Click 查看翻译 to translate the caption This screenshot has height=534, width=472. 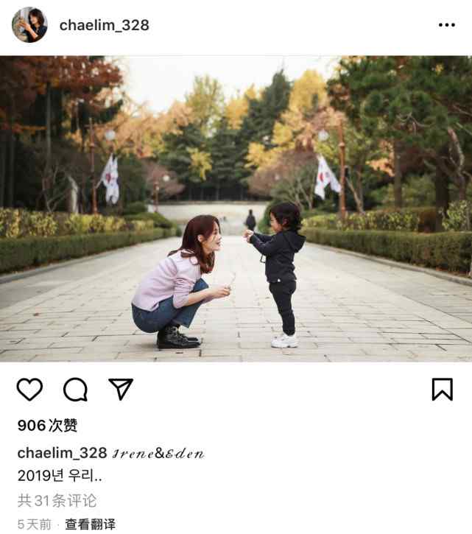91,524
